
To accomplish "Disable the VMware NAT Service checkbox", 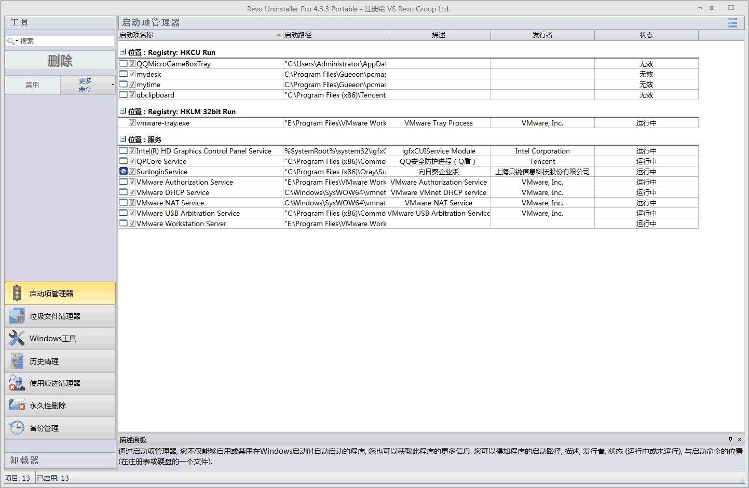I will point(132,203).
